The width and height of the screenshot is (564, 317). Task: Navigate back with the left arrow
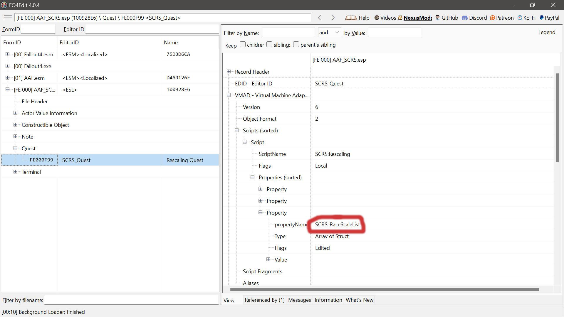click(320, 18)
